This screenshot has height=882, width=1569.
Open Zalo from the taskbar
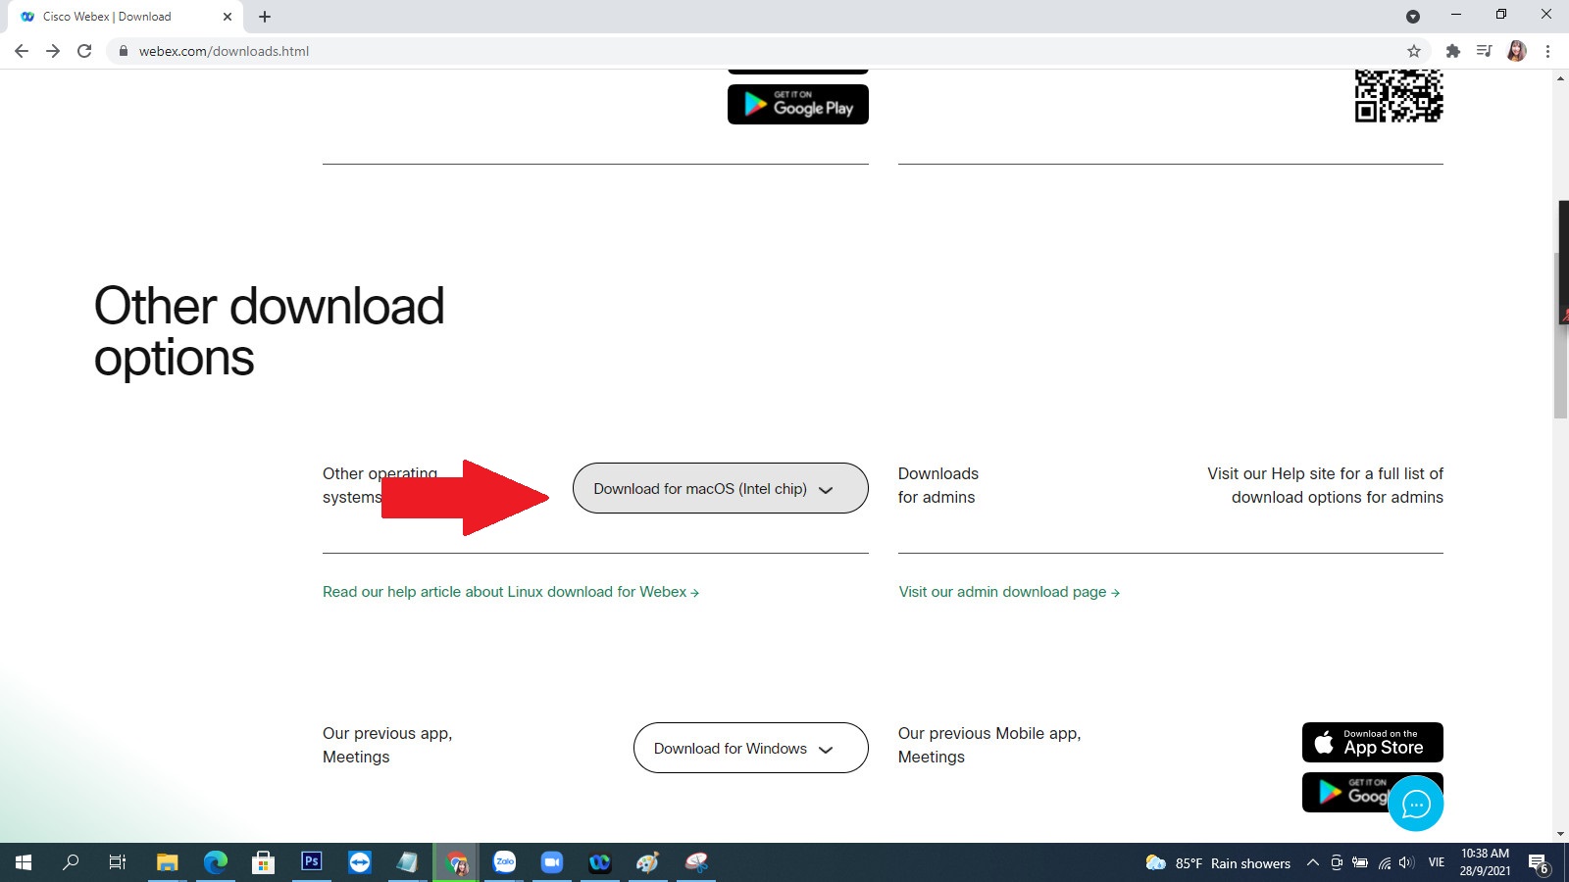504,863
